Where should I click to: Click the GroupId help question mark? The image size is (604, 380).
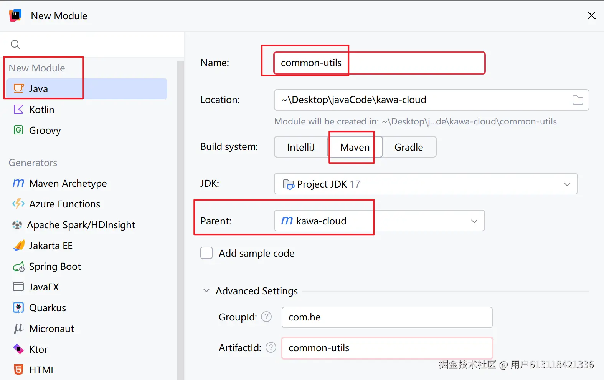pos(266,317)
